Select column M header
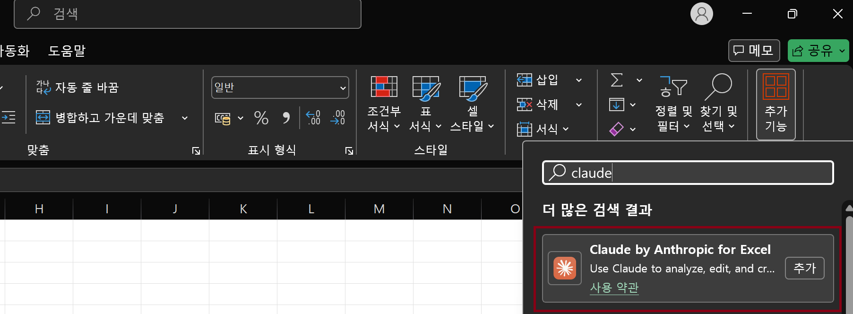853x314 pixels. [x=379, y=209]
